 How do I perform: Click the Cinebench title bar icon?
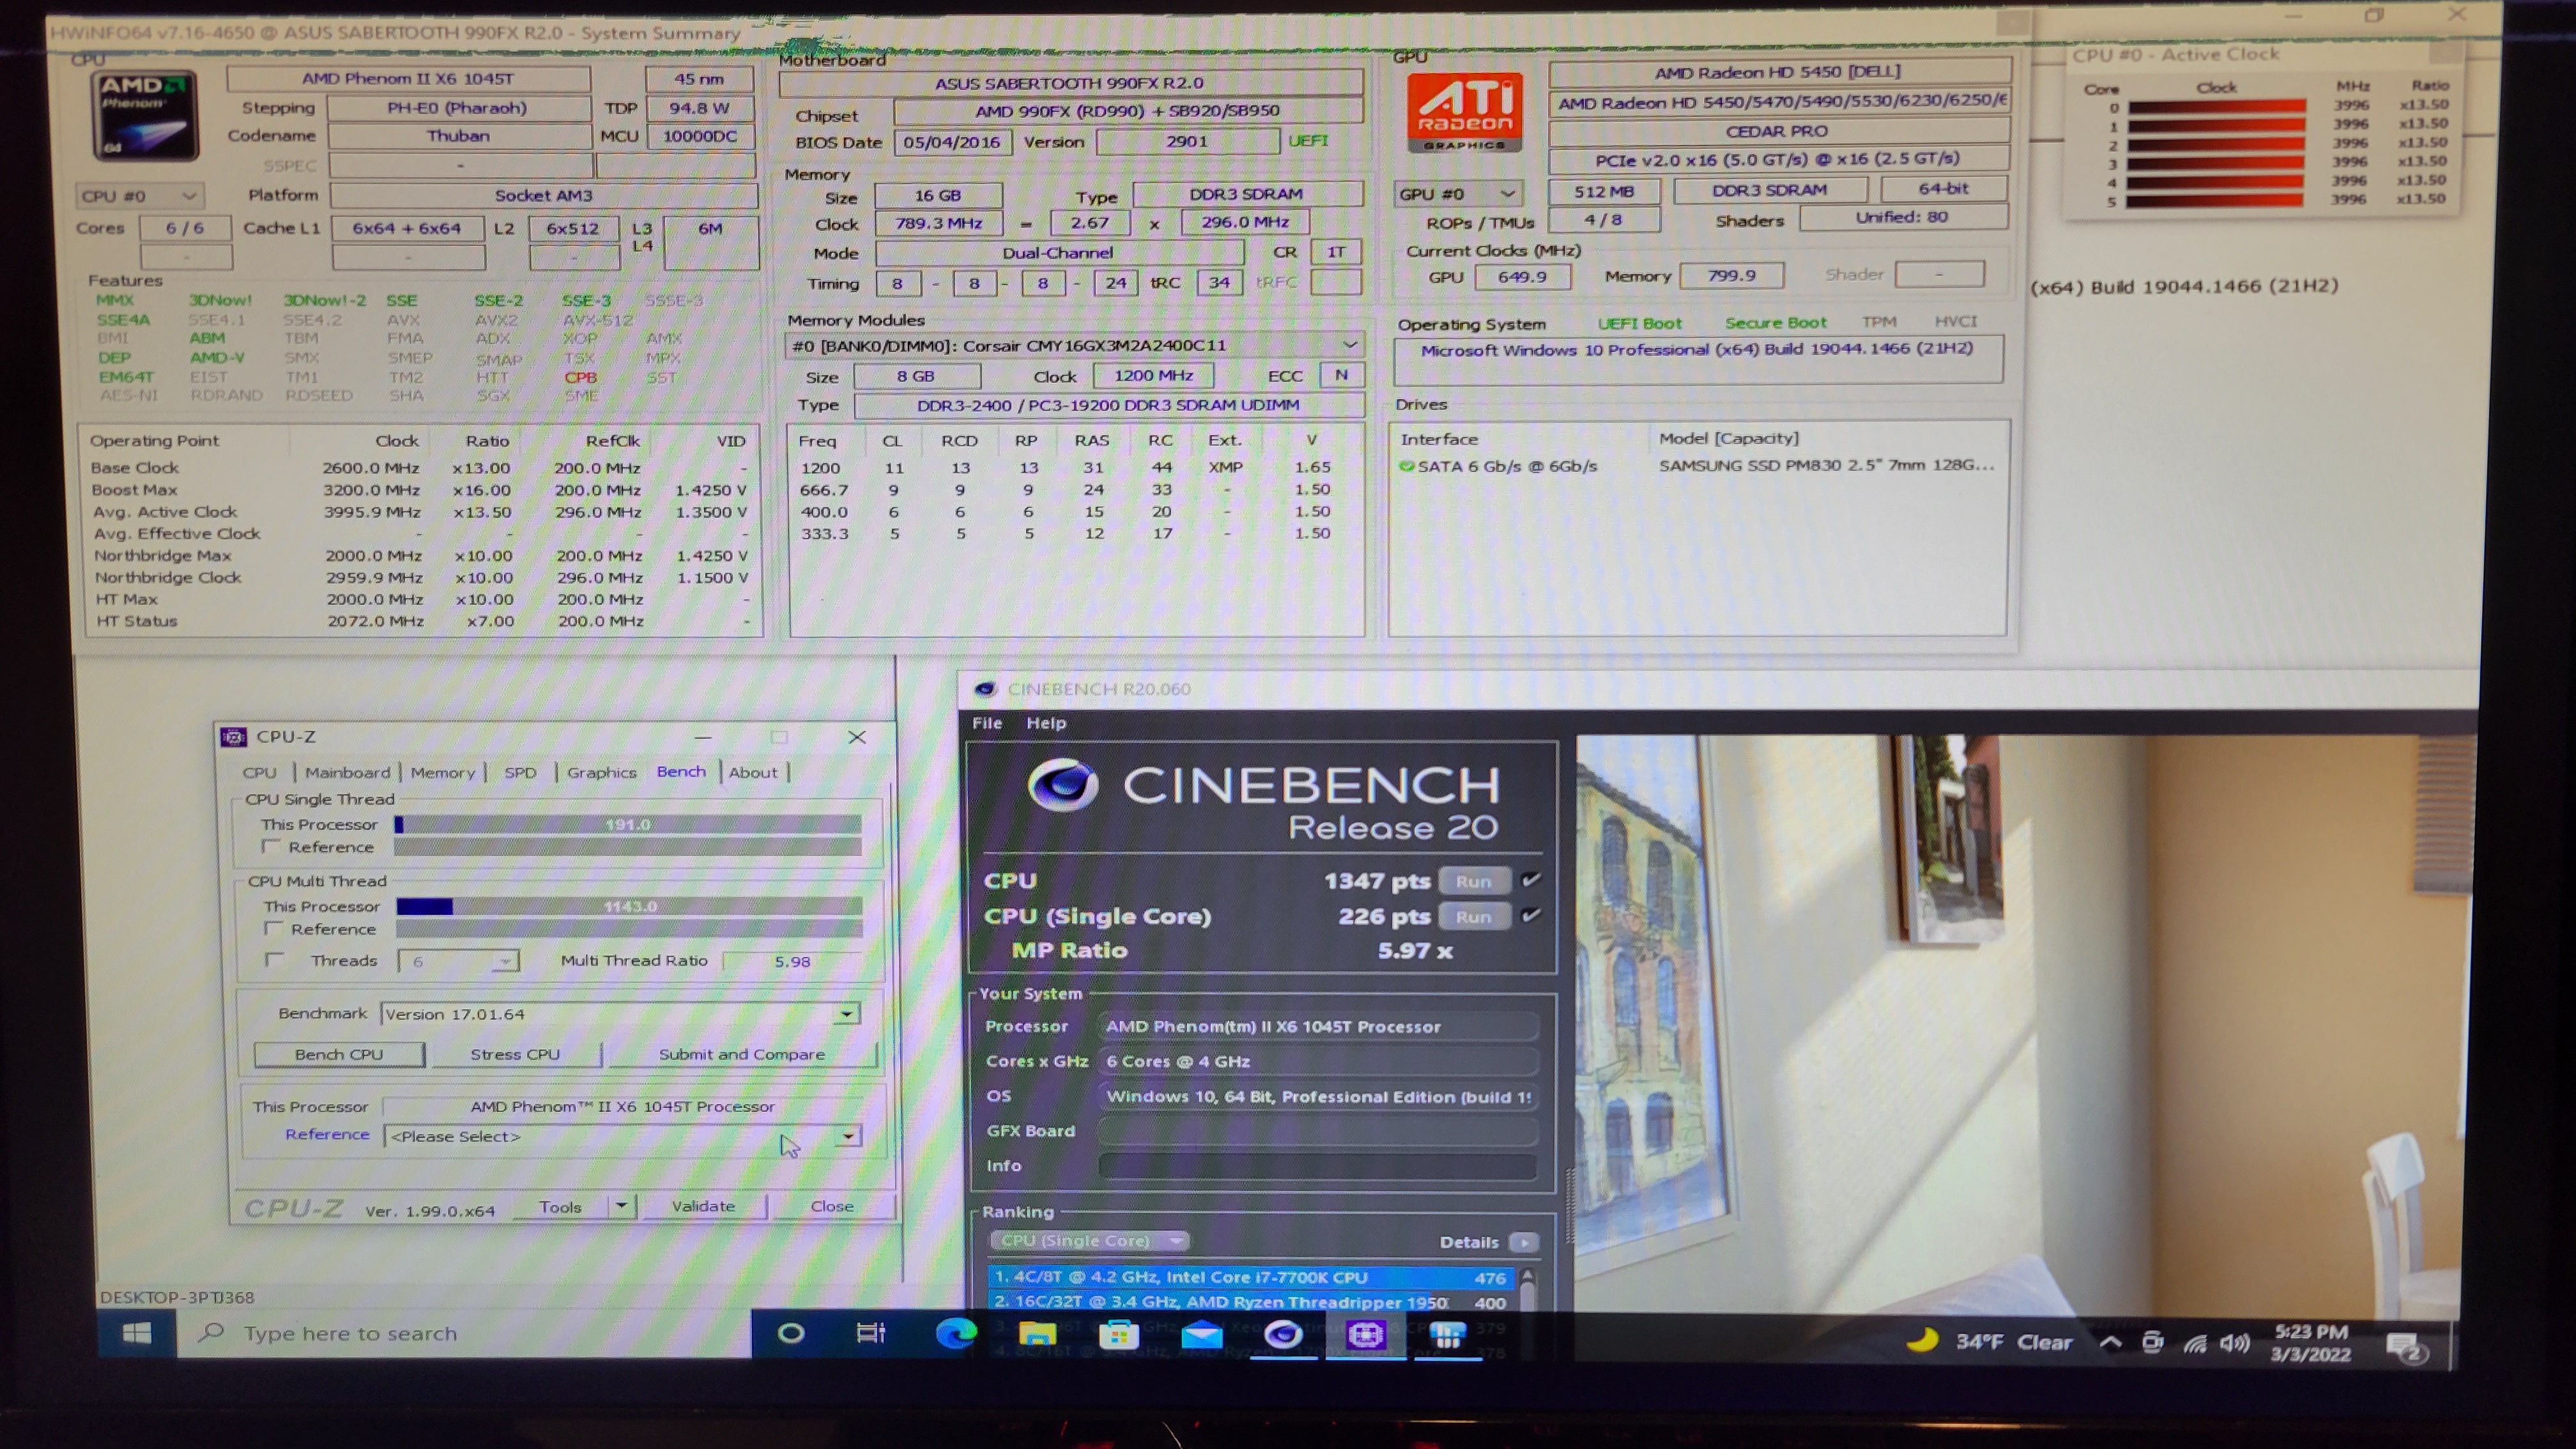coord(985,689)
